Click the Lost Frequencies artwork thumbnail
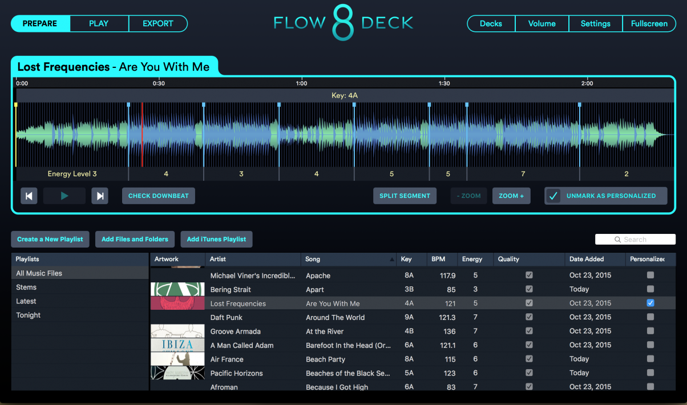Image resolution: width=687 pixels, height=405 pixels. 177,303
